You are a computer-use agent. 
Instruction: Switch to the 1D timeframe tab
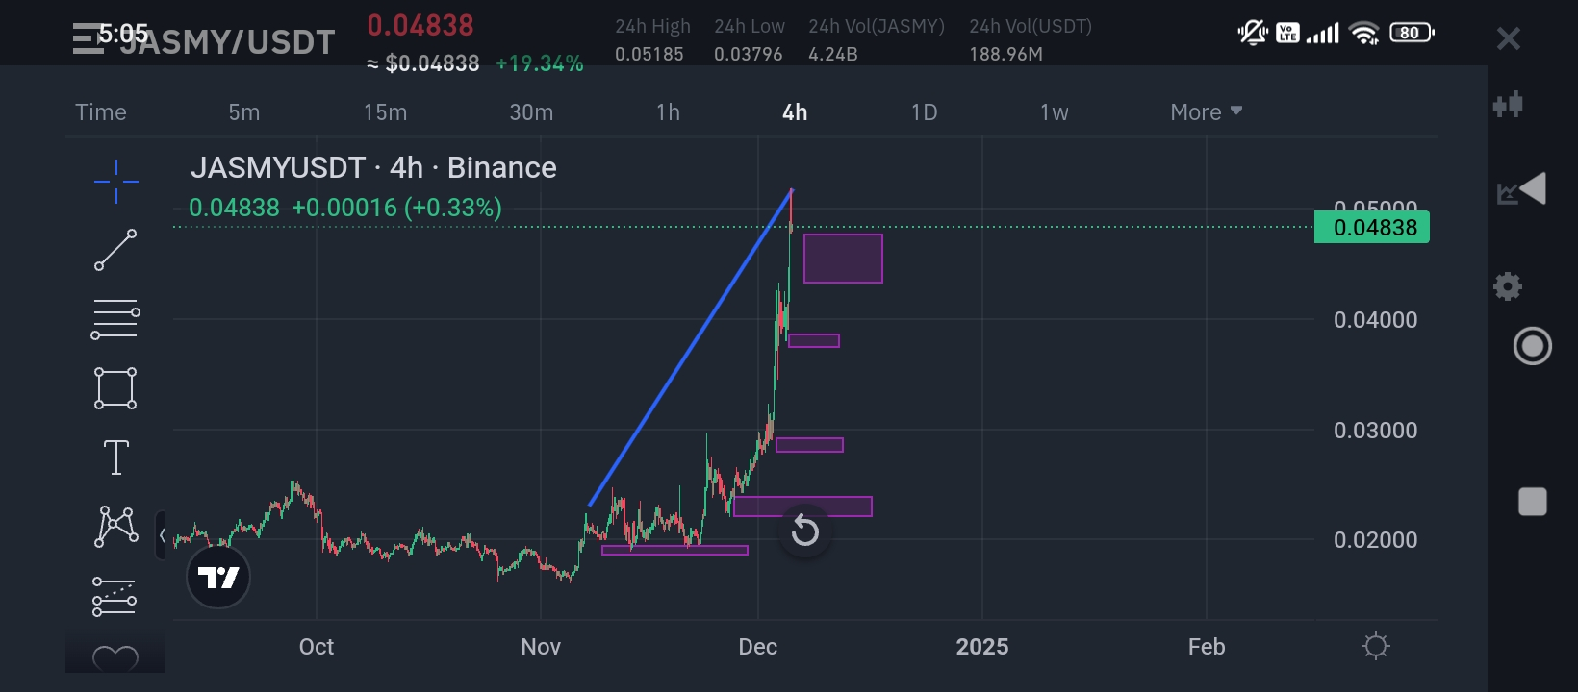point(922,111)
